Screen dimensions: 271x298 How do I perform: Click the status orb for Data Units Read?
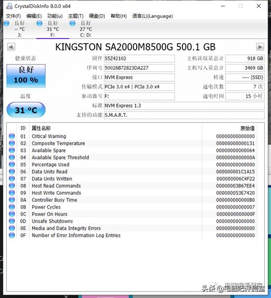[x=12, y=171]
